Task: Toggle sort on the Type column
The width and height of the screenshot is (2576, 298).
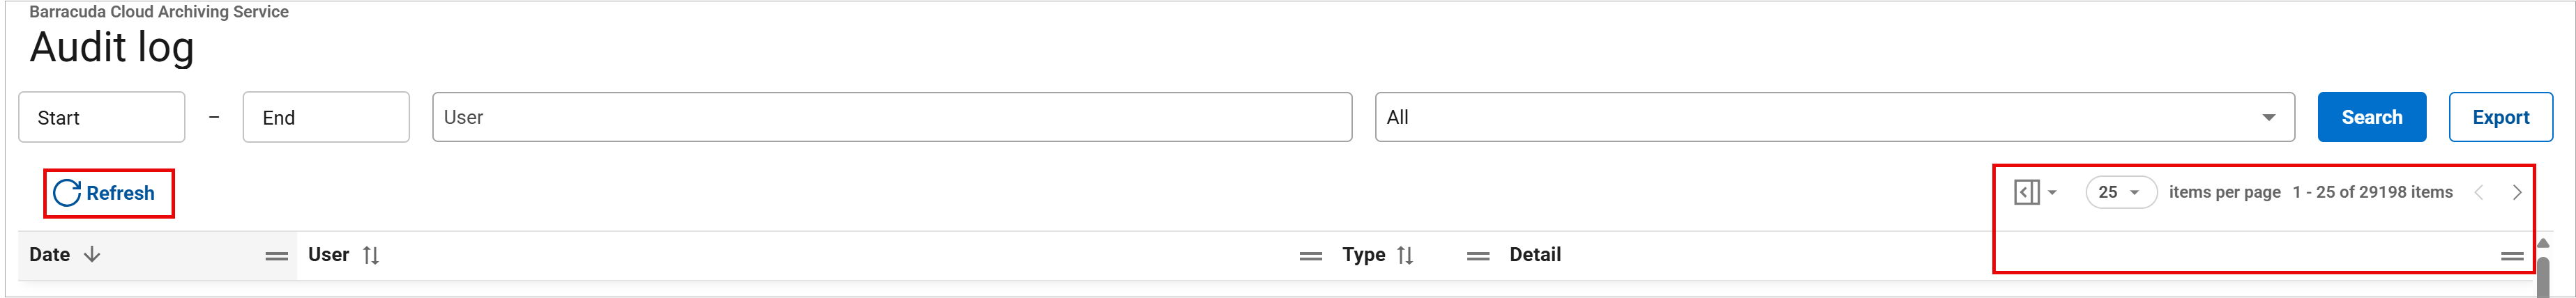Action: [1405, 255]
